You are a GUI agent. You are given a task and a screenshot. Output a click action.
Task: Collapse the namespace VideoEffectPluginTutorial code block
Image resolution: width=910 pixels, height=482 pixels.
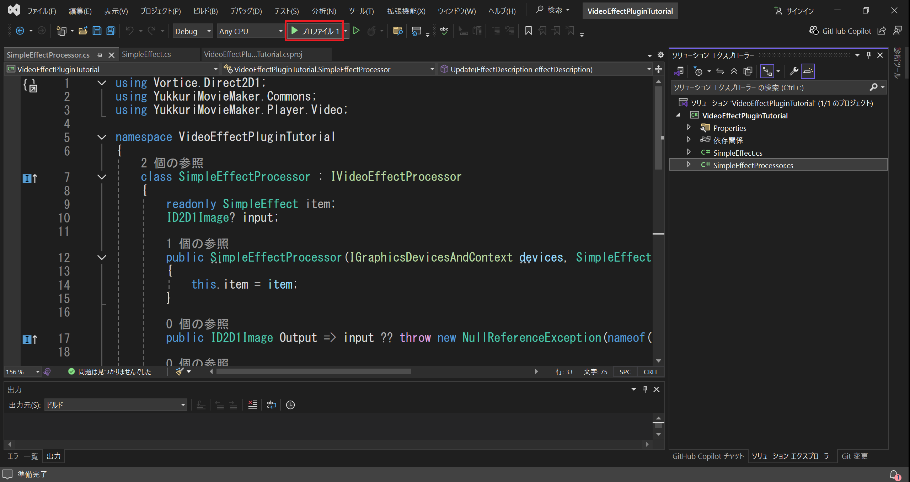coord(102,137)
